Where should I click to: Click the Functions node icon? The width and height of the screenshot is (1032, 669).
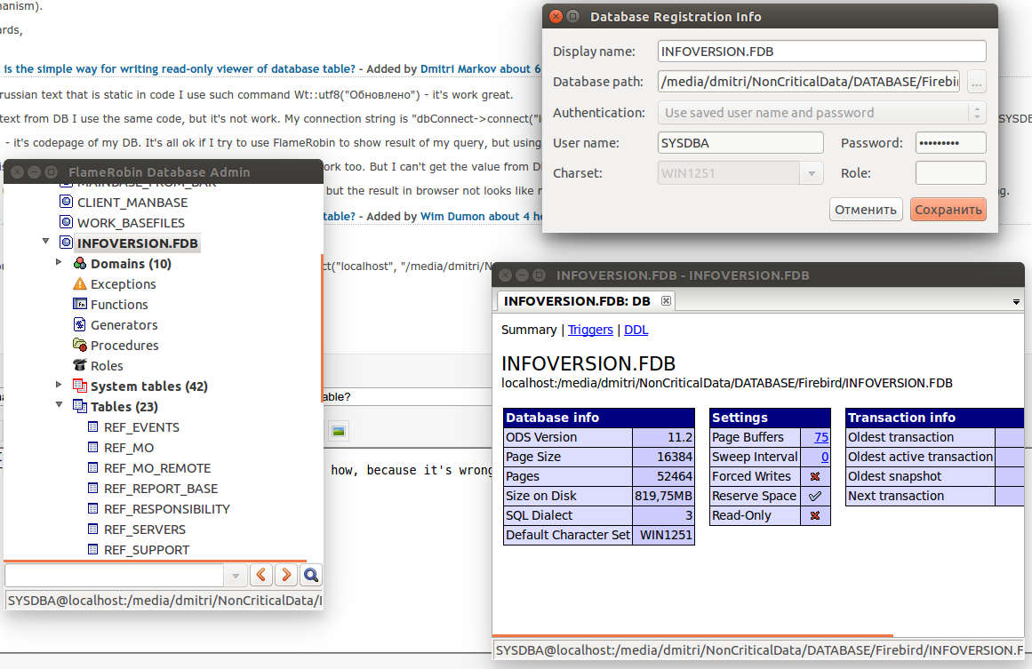click(x=80, y=304)
